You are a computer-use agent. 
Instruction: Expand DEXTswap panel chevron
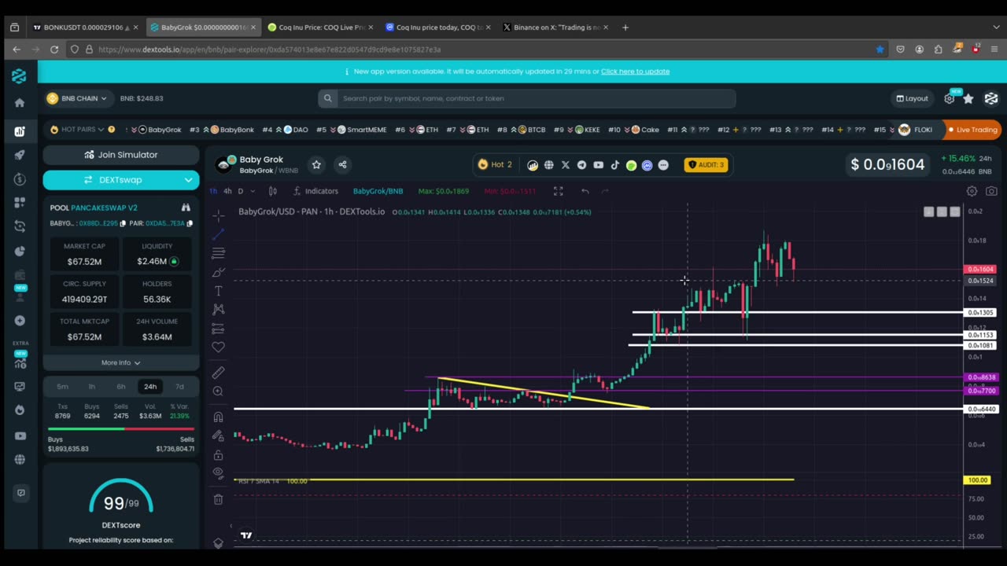coord(188,180)
